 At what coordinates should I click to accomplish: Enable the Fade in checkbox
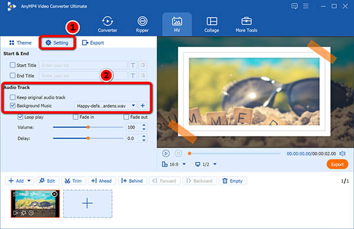[76, 117]
